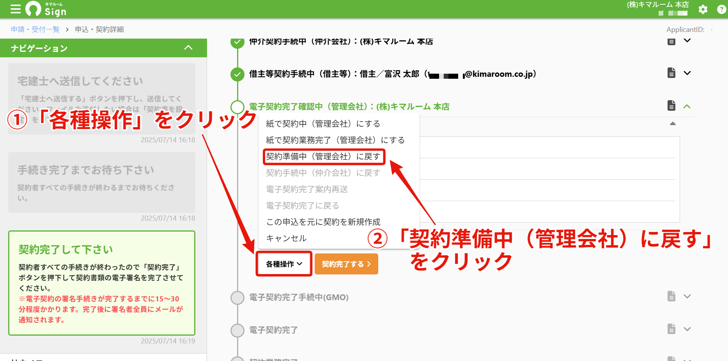This screenshot has width=728, height=361.
Task: Open document icon for 電子契約完了 step
Action: (671, 329)
